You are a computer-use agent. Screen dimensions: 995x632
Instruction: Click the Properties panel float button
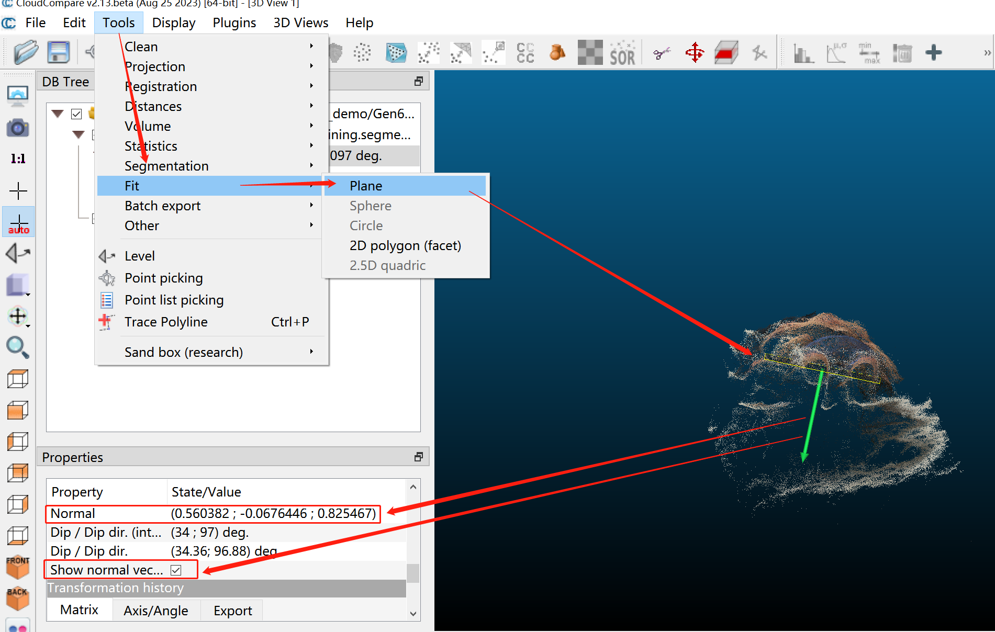coord(419,457)
